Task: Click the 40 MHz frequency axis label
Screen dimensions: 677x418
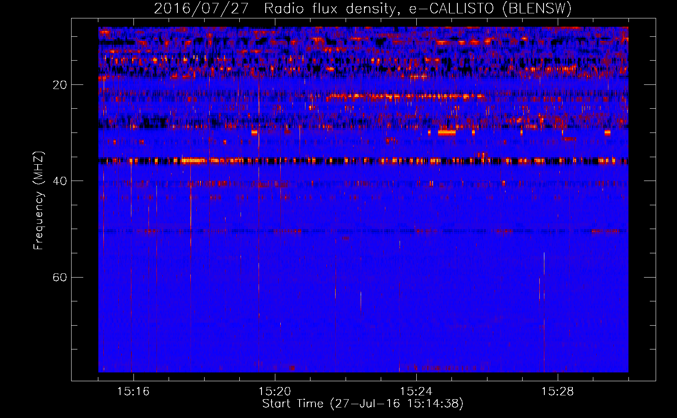Action: tap(60, 181)
